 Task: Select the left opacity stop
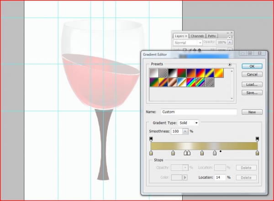pos(151,139)
